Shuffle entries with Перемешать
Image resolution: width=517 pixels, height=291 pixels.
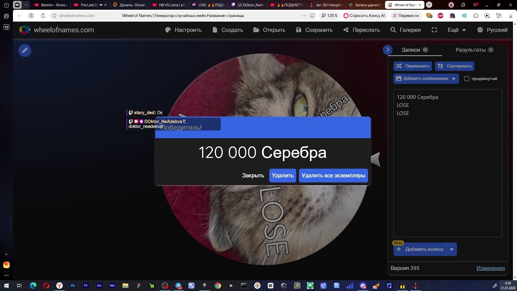(413, 66)
